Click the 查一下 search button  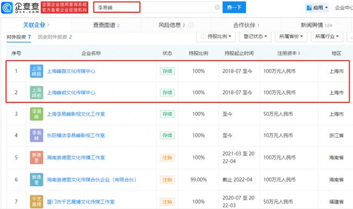pos(234,7)
